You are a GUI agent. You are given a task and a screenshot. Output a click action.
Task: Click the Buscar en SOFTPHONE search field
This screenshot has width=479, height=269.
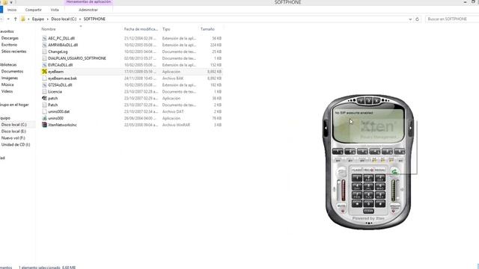click(x=452, y=19)
